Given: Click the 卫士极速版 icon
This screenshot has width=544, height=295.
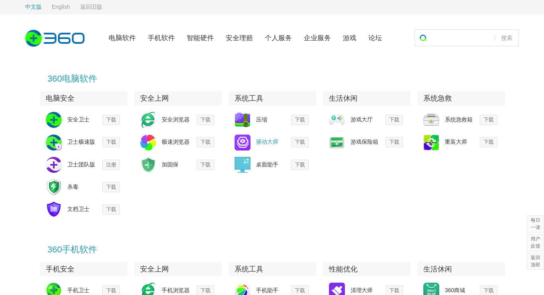Looking at the screenshot, I should tap(54, 142).
